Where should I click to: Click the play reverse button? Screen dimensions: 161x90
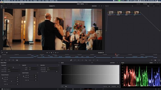[49, 53]
